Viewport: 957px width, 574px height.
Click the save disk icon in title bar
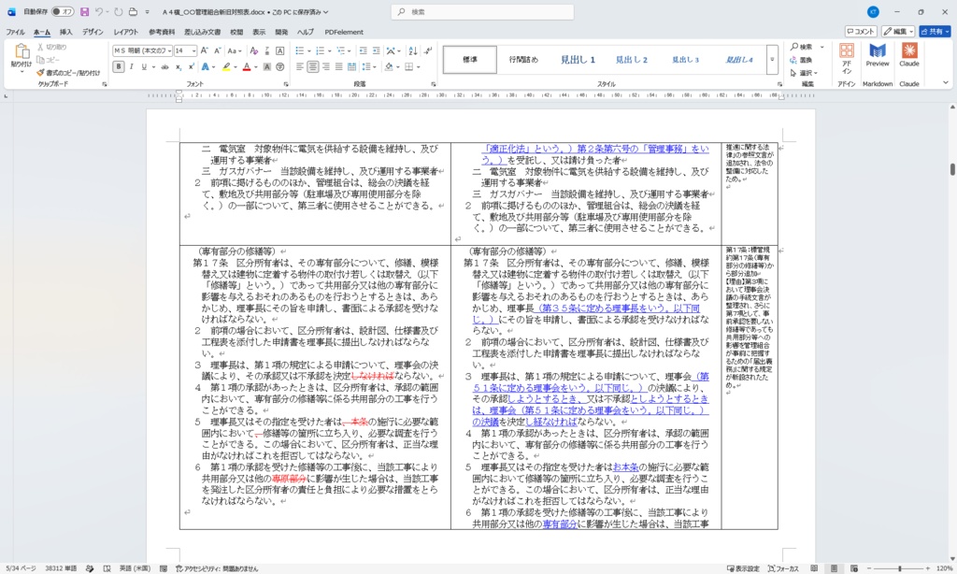click(84, 11)
